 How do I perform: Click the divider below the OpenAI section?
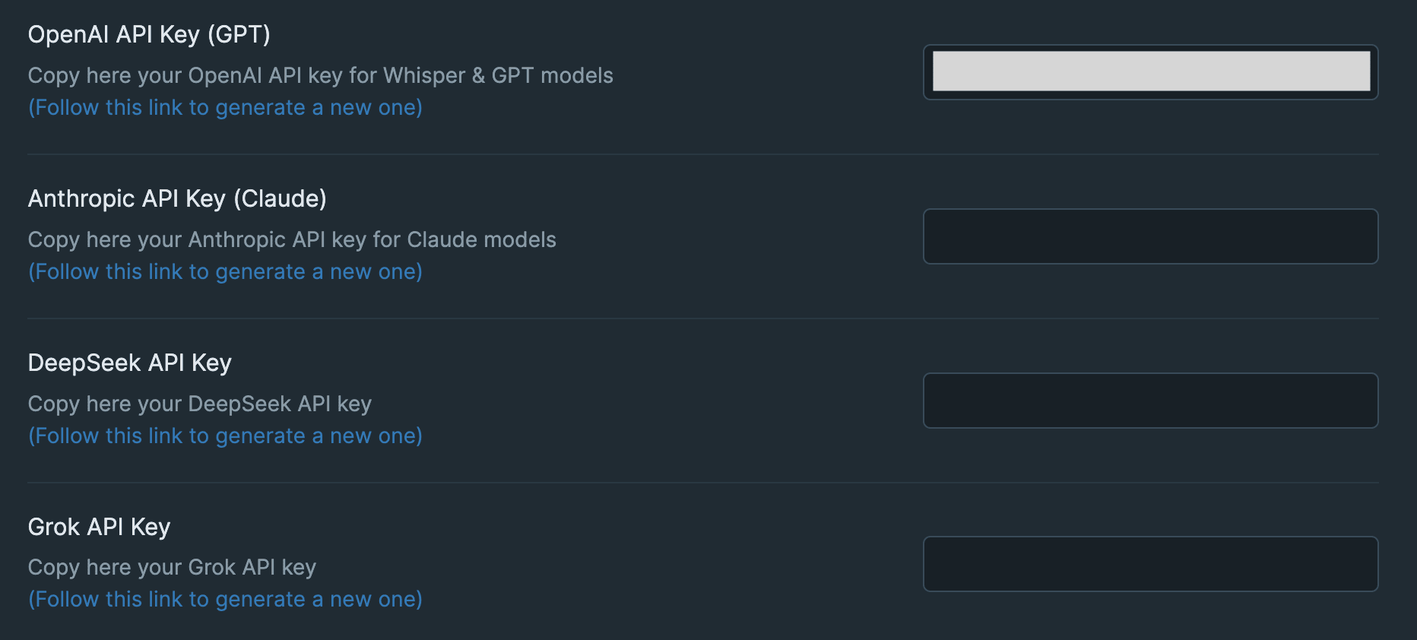[702, 154]
